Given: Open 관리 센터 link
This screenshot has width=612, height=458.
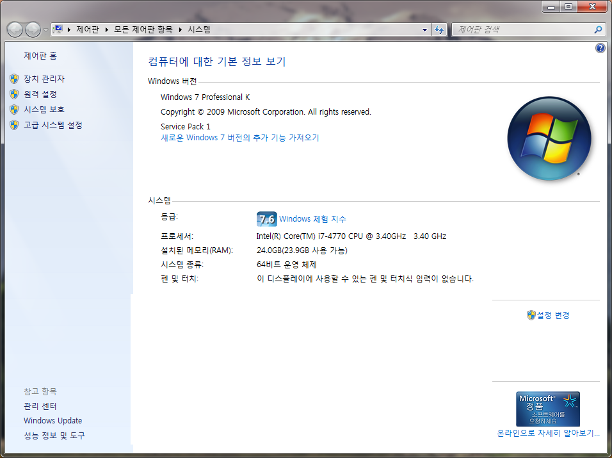Looking at the screenshot, I should point(40,407).
